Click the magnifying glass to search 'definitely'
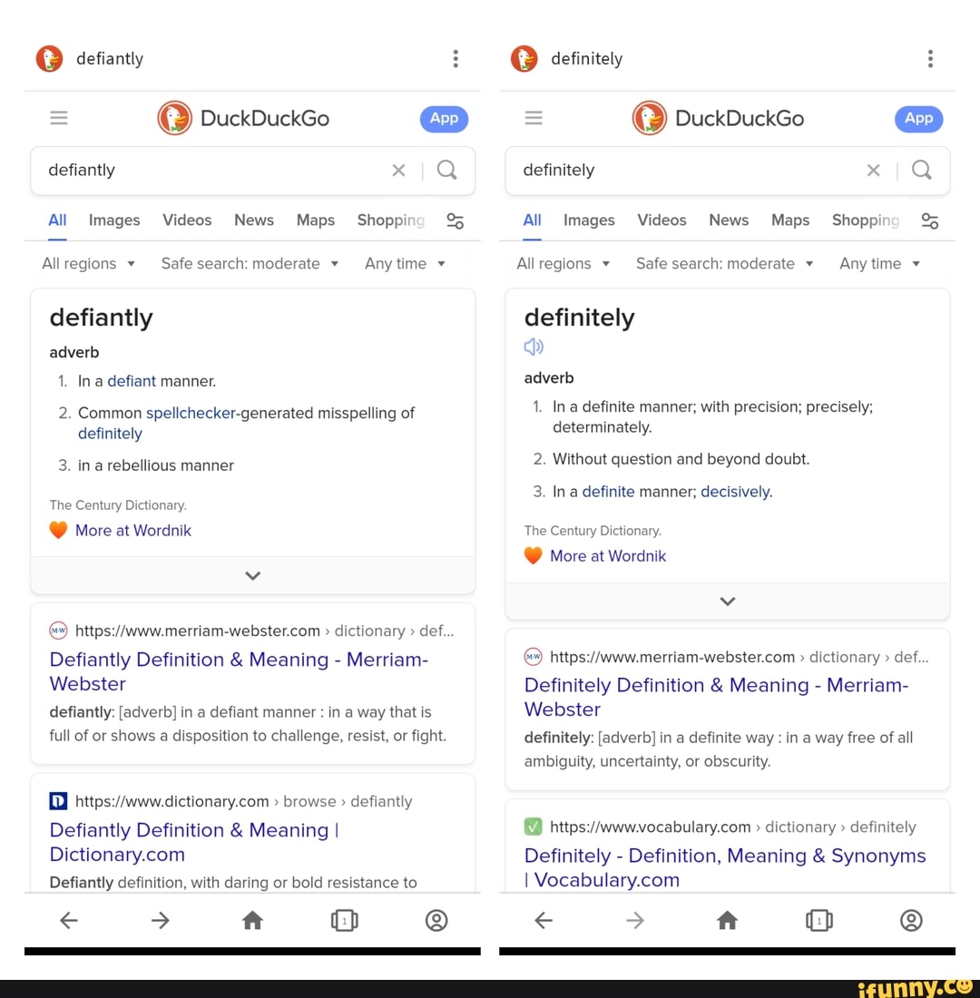 [x=922, y=171]
